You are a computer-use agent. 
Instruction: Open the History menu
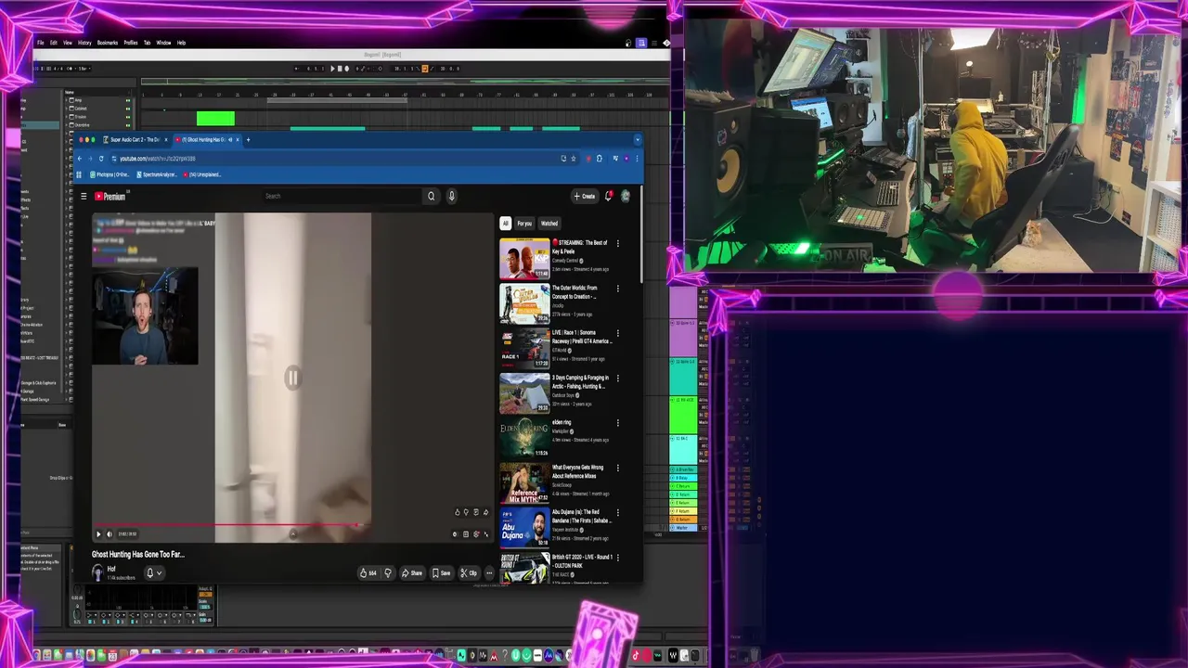pos(84,43)
